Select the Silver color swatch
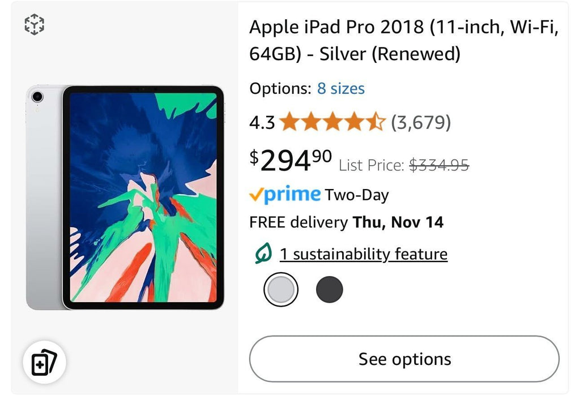 click(x=281, y=289)
